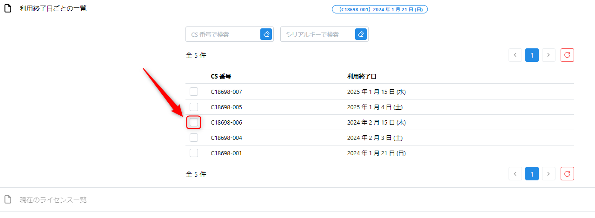
Task: Click document icon beside 現在のライセンス一覧
Action: tap(7, 199)
